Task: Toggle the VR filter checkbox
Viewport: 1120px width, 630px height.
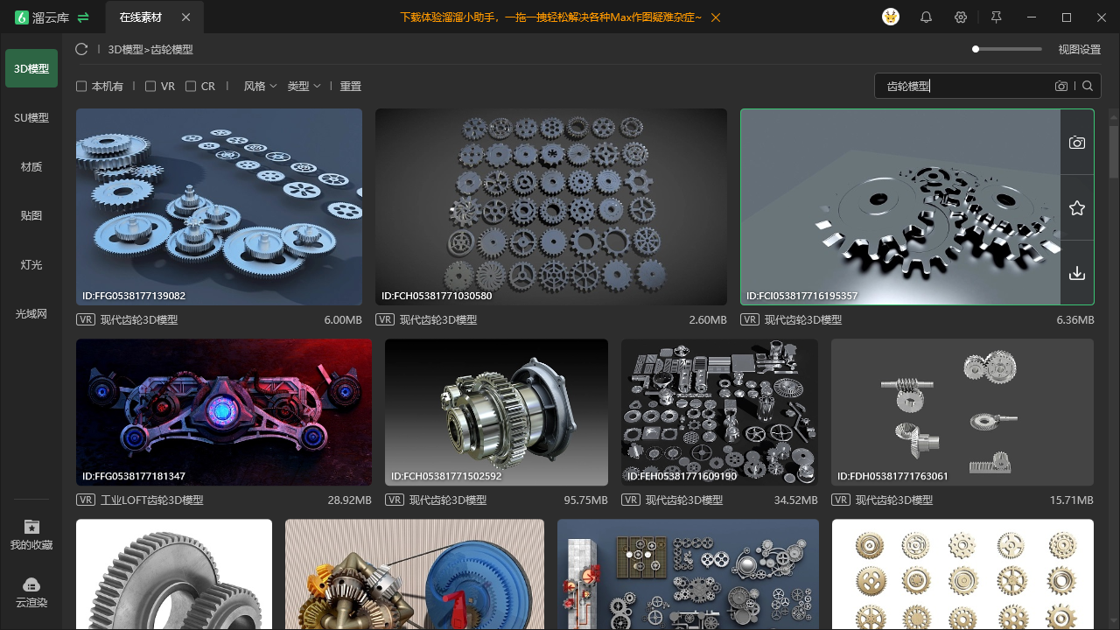Action: 150,87
